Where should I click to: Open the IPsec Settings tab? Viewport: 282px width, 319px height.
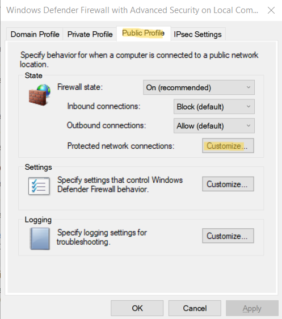(197, 34)
